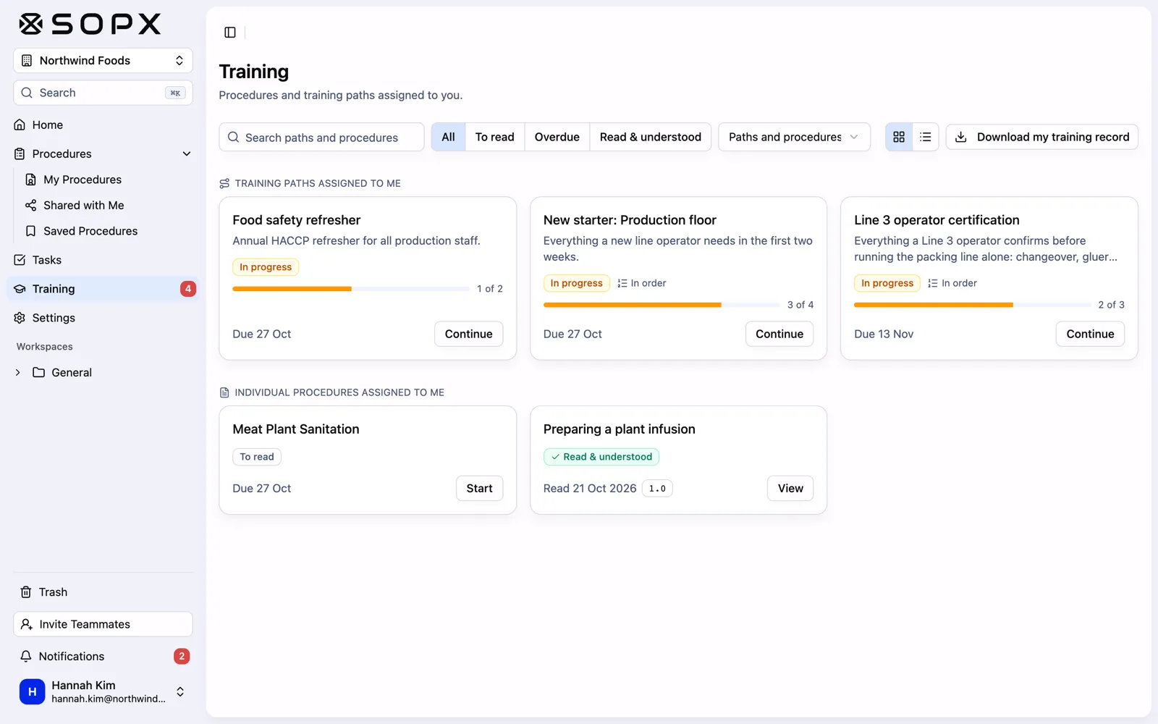Toggle the sidebar panel icon

tap(230, 32)
